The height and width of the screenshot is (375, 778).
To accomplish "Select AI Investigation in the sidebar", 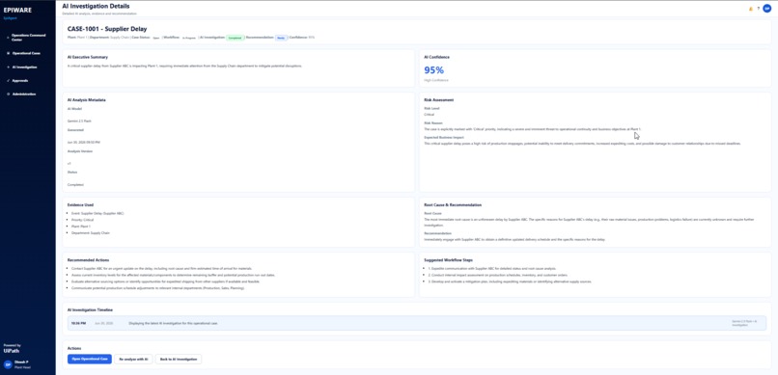I will (25, 67).
